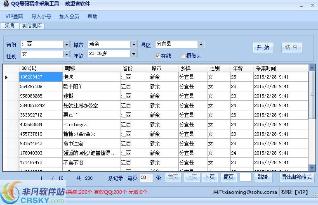Screen dimensions: 318x205
Task: Sort by the 采集时间 column header
Action: [x=281, y=68]
